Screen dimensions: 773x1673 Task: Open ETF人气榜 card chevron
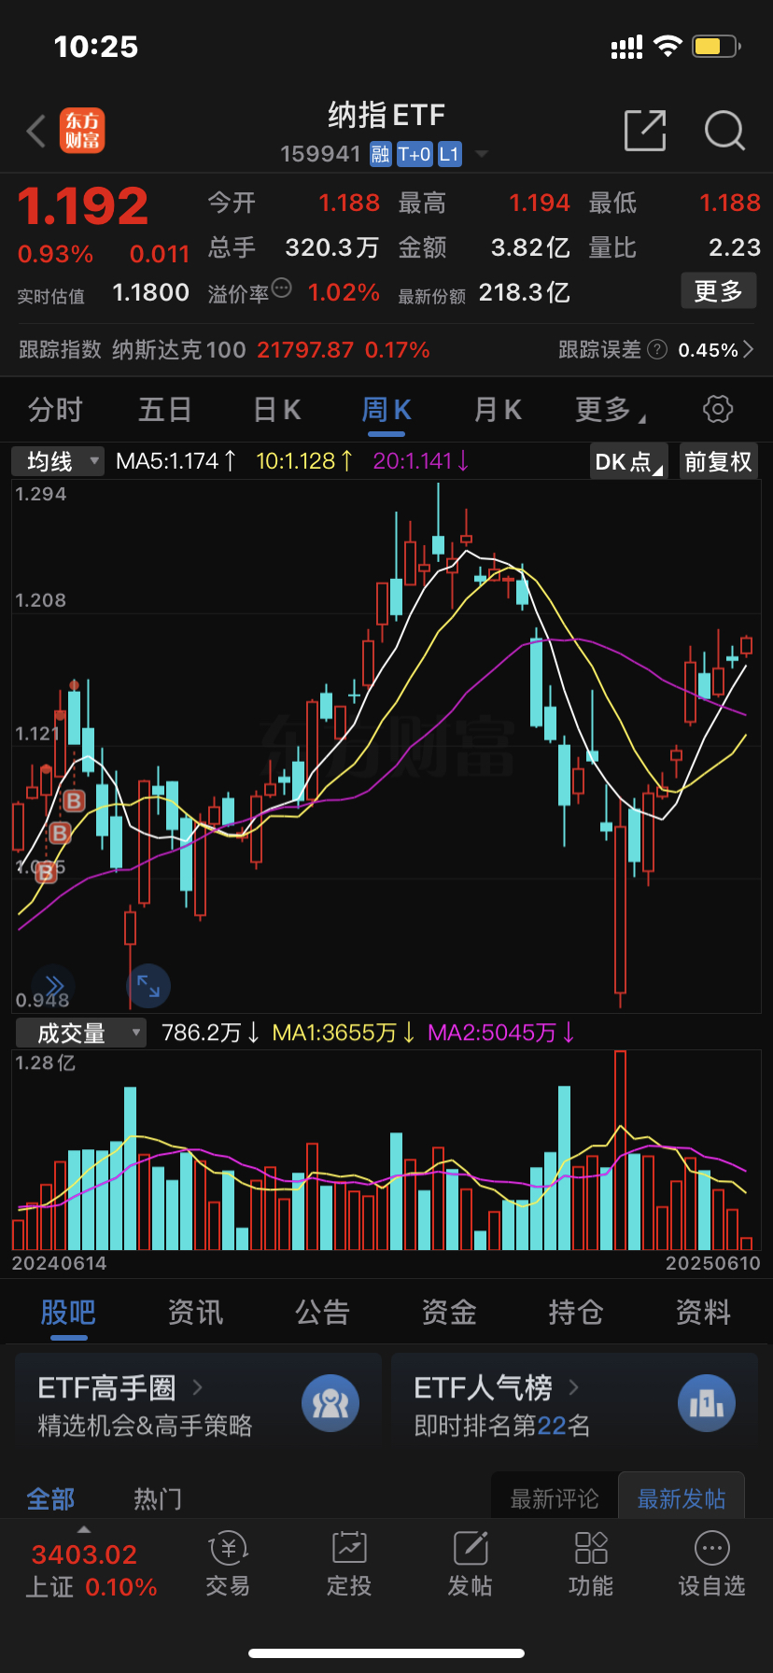pyautogui.click(x=573, y=1387)
